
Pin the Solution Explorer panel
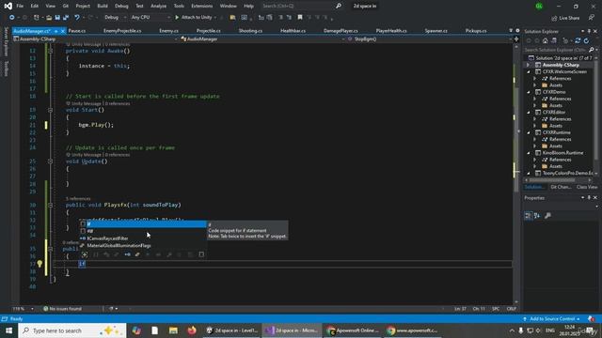[589, 31]
